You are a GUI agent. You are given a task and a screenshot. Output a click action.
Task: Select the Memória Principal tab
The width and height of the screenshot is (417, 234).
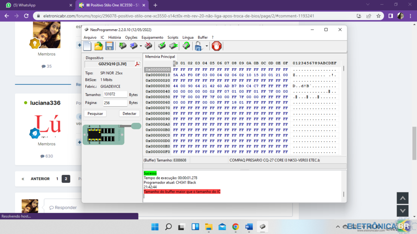[160, 57]
